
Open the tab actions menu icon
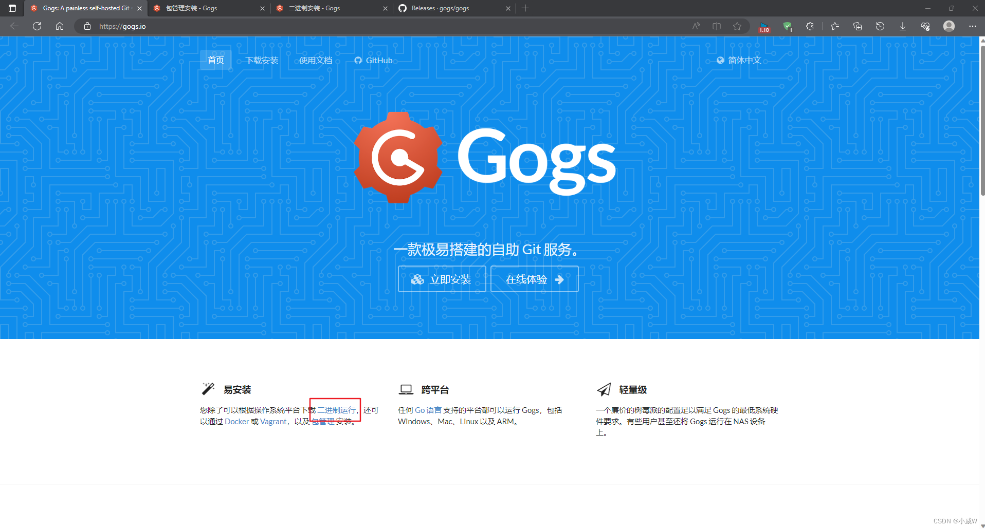tap(12, 8)
